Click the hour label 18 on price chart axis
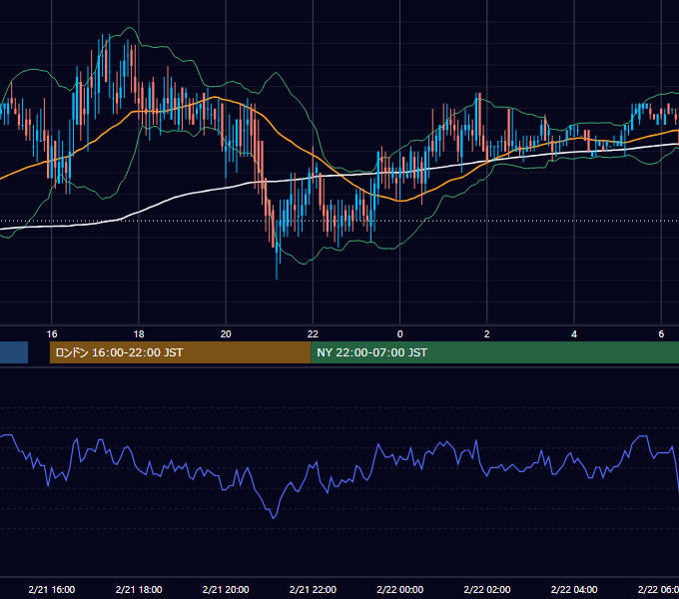This screenshot has height=599, width=679. tap(139, 334)
